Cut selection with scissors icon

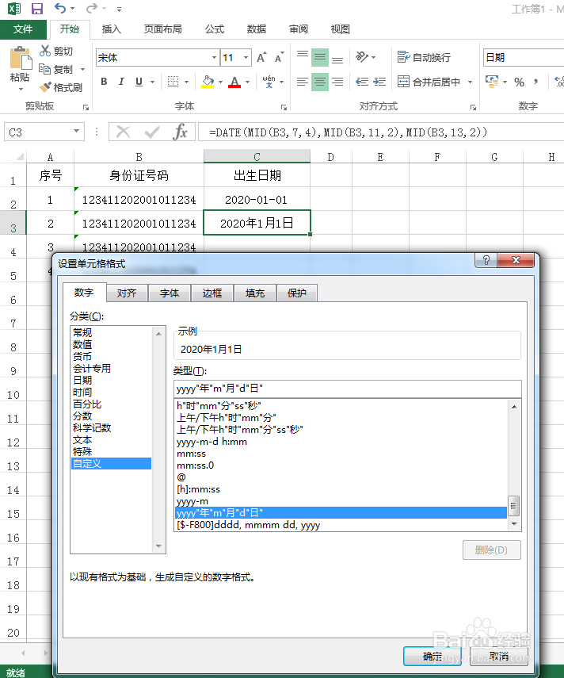[45, 51]
